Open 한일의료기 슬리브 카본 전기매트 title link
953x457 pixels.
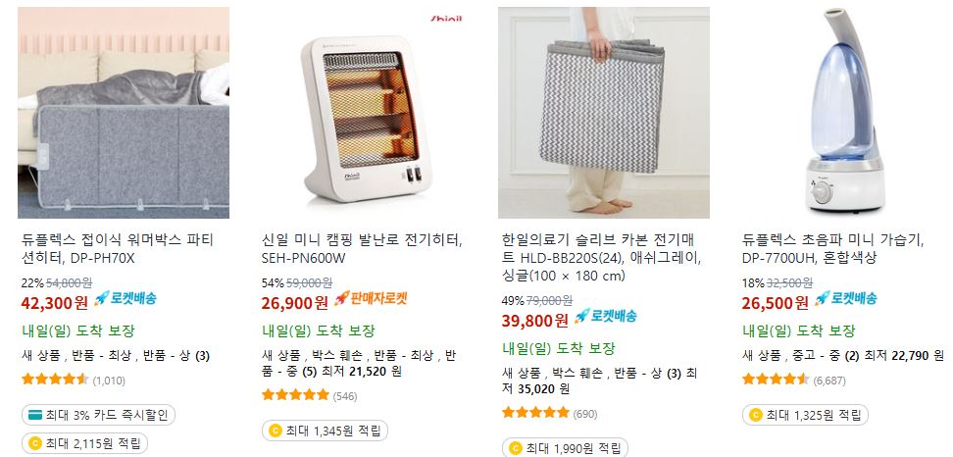(x=602, y=258)
